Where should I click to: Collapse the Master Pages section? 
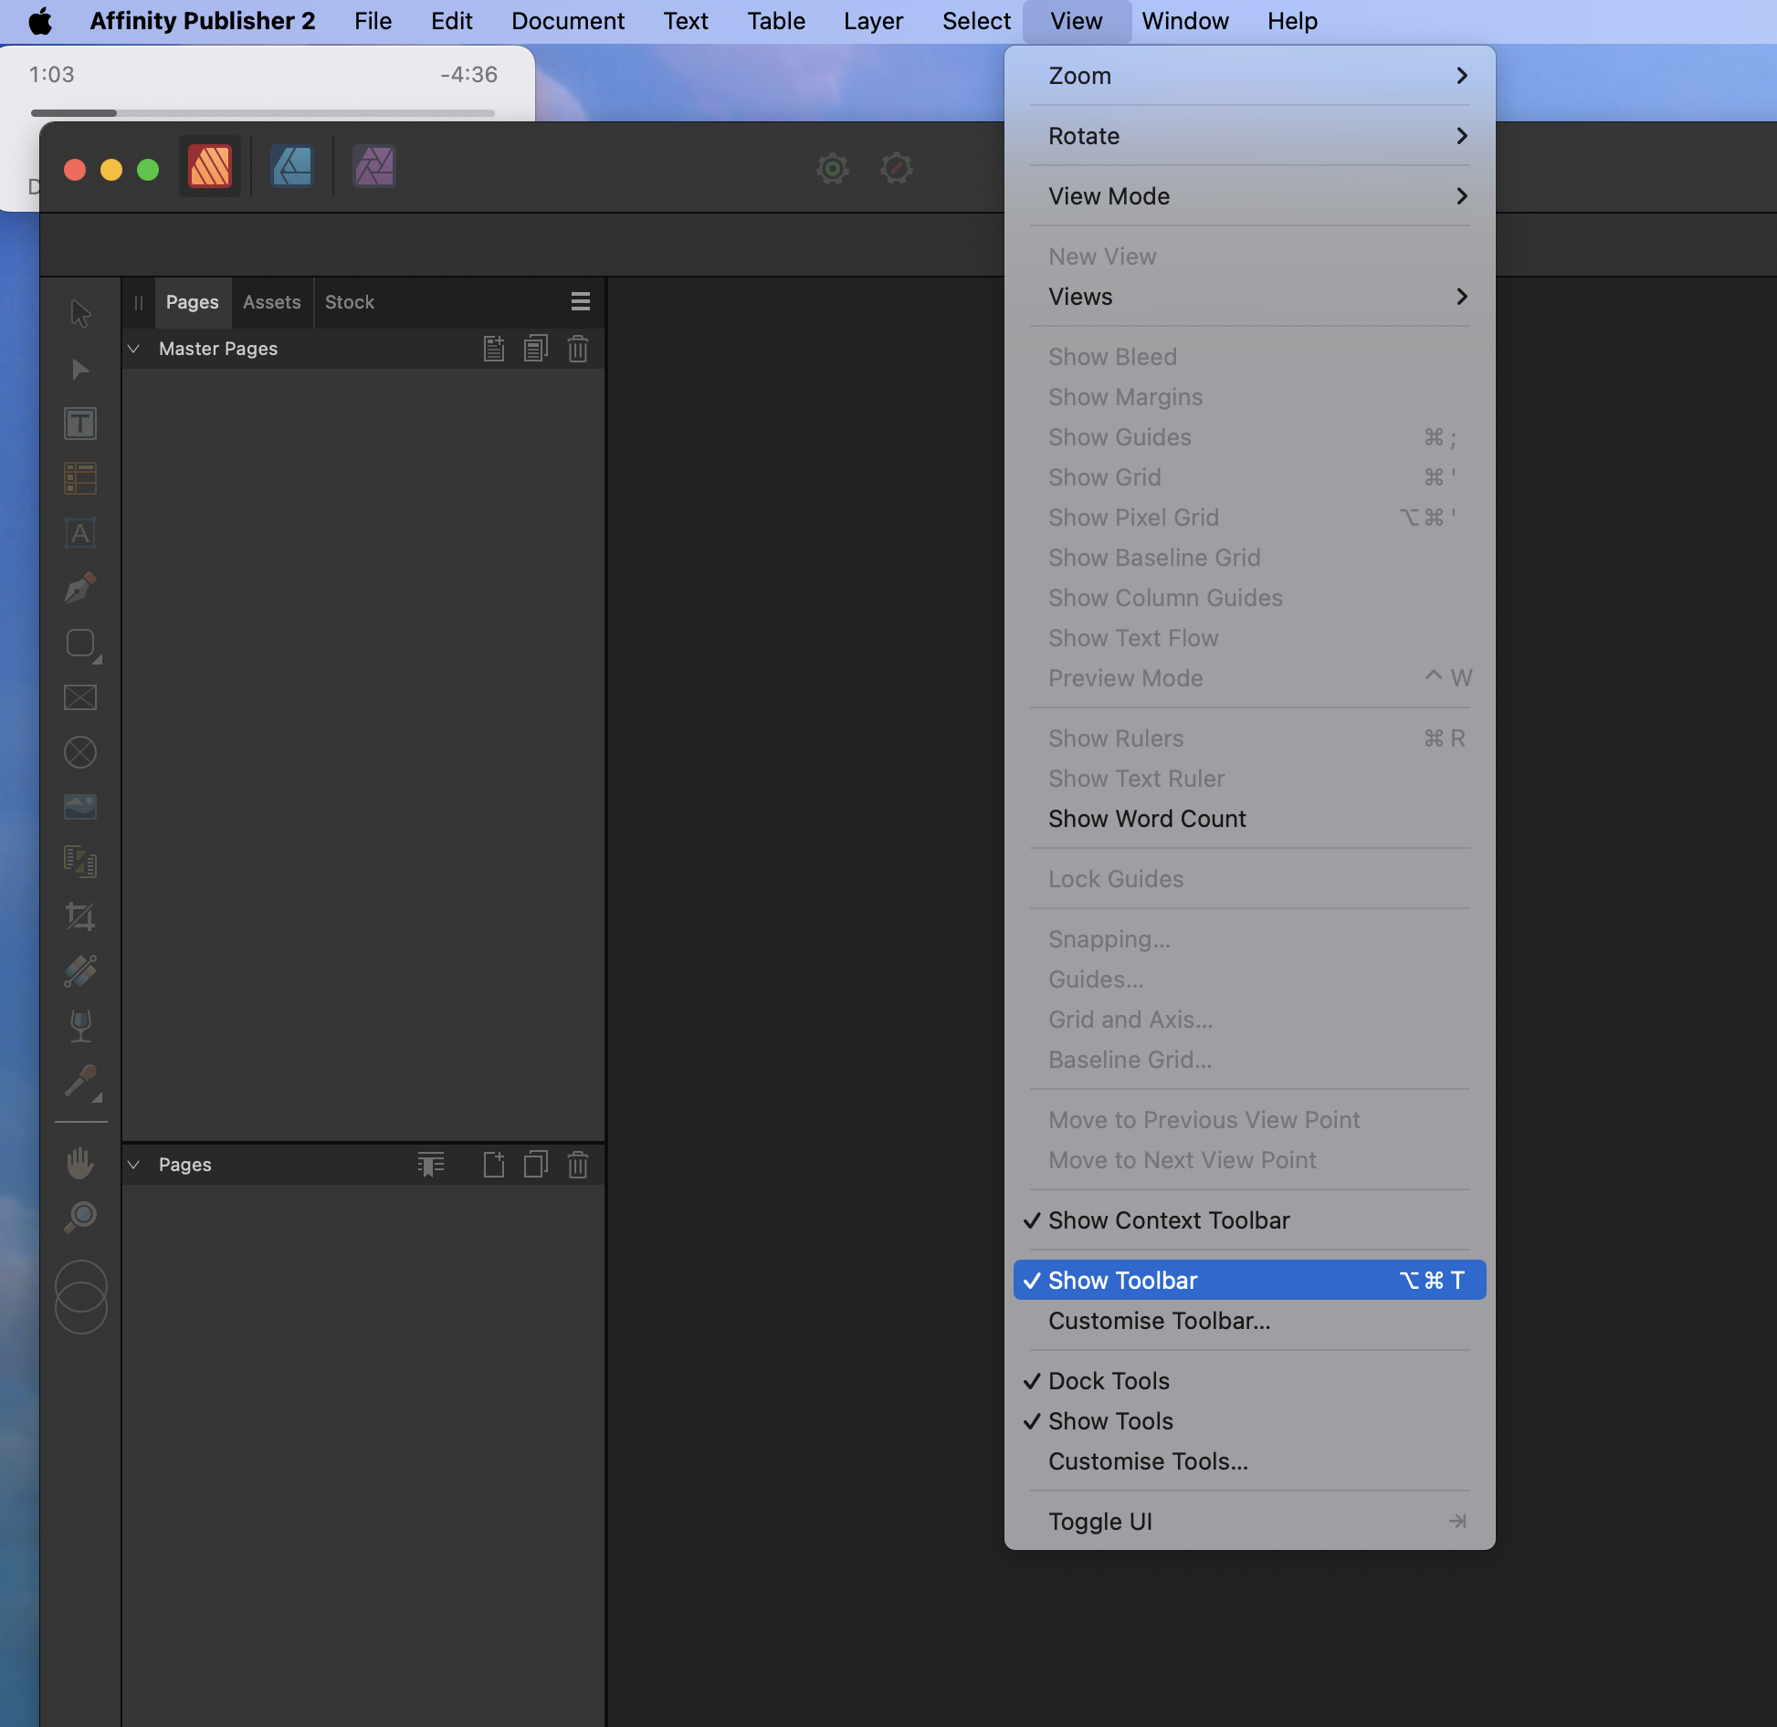133,349
